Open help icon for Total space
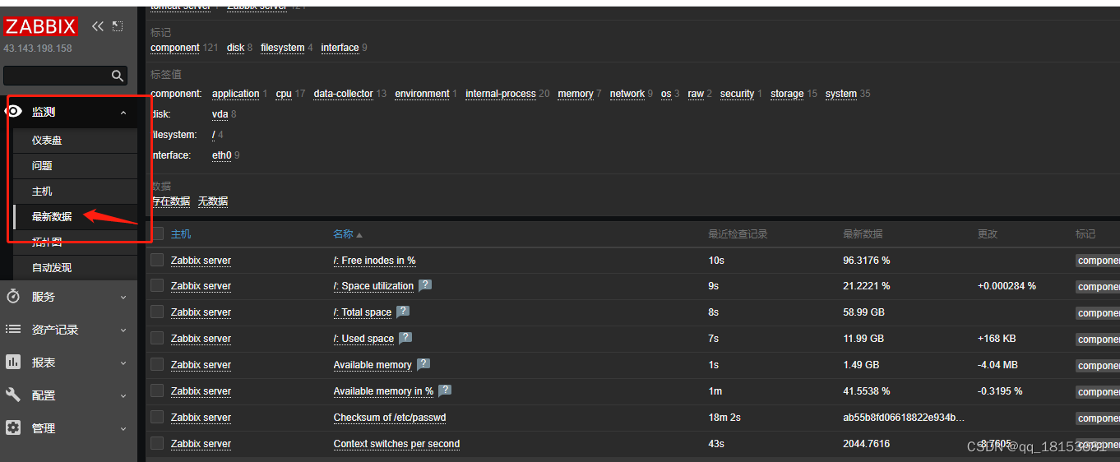Image resolution: width=1120 pixels, height=462 pixels. point(403,312)
